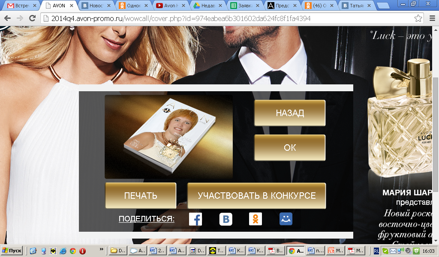Share the cover on Facebook

coord(195,219)
